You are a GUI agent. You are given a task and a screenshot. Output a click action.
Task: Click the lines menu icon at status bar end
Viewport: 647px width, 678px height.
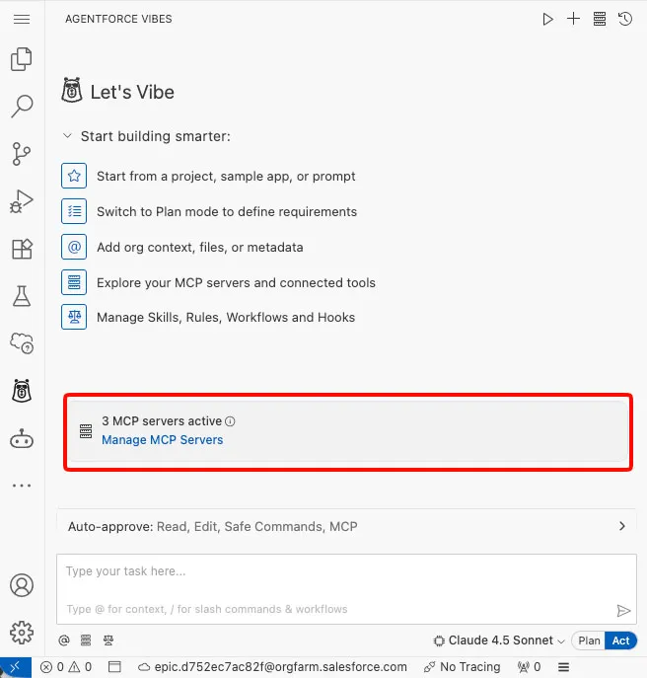point(563,667)
